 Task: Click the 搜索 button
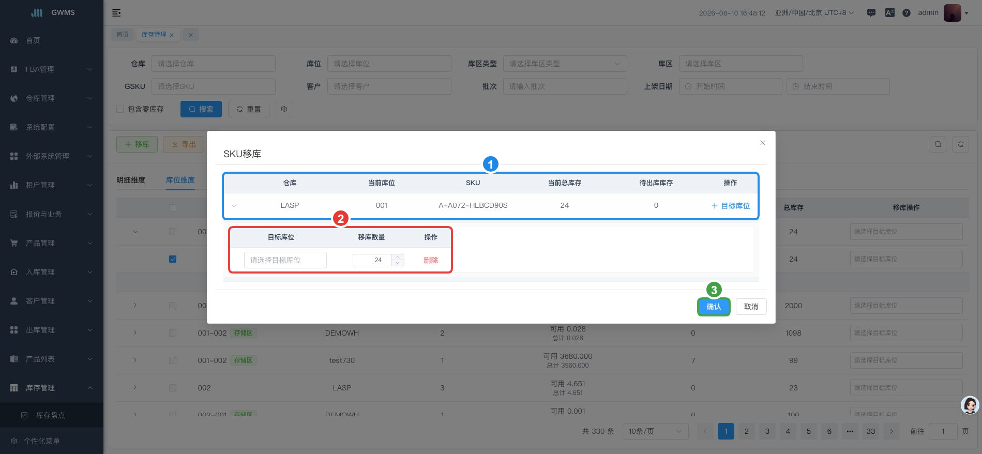(201, 109)
